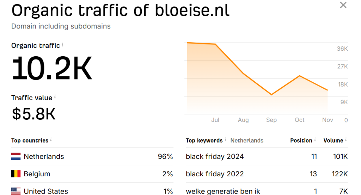
Task: Click the Jul label on chart axis
Action: click(x=215, y=120)
